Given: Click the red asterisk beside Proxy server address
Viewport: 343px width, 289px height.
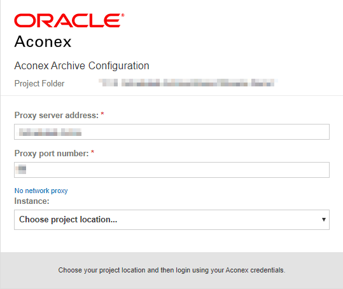Looking at the screenshot, I should (102, 114).
